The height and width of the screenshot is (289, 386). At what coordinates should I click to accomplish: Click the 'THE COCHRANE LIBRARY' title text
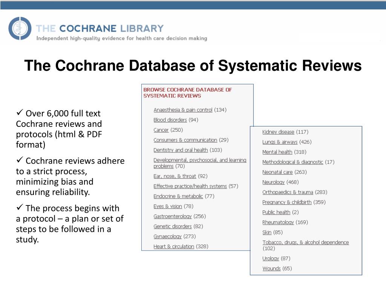100,29
